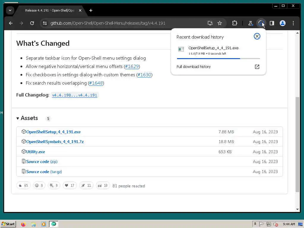The height and width of the screenshot is (228, 304).
Task: Collapse the Assets section triangle
Action: pyautogui.click(x=18, y=118)
